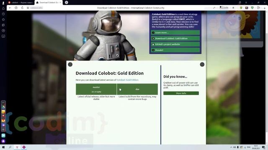The image size is (268, 150).
Task: Open the profile icon in the sidebar
Action: point(3,3)
